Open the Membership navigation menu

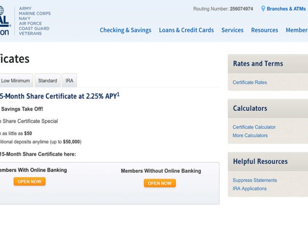[296, 30]
